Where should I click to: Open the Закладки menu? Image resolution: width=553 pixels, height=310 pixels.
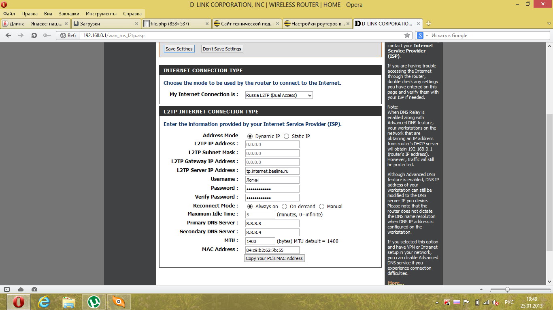click(x=68, y=13)
